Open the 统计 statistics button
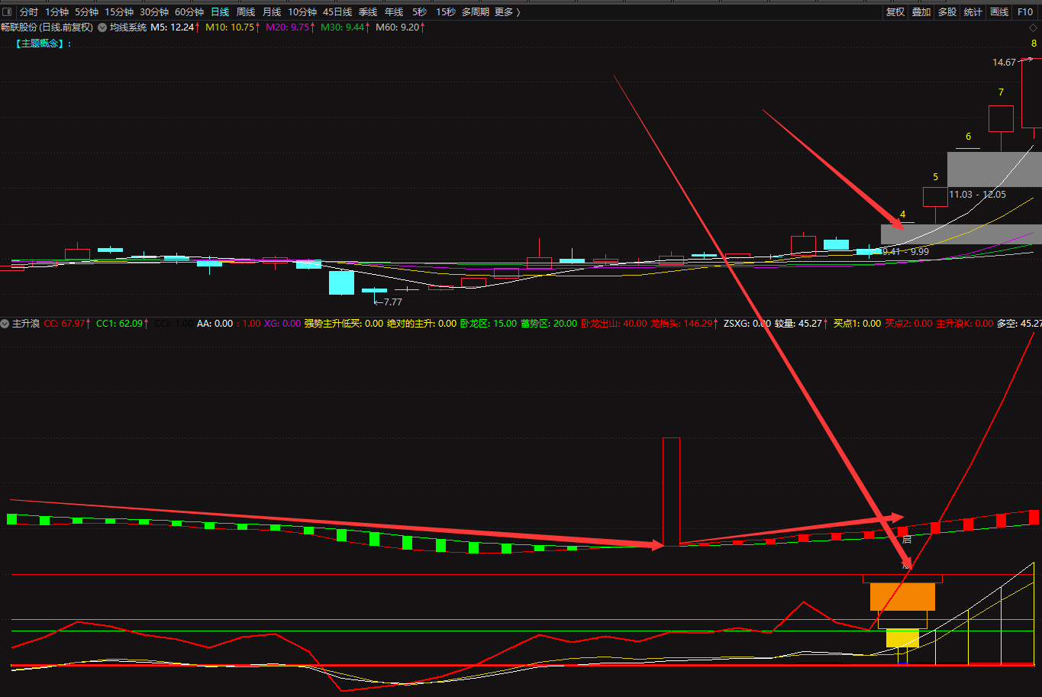Image resolution: width=1042 pixels, height=697 pixels. tap(973, 12)
